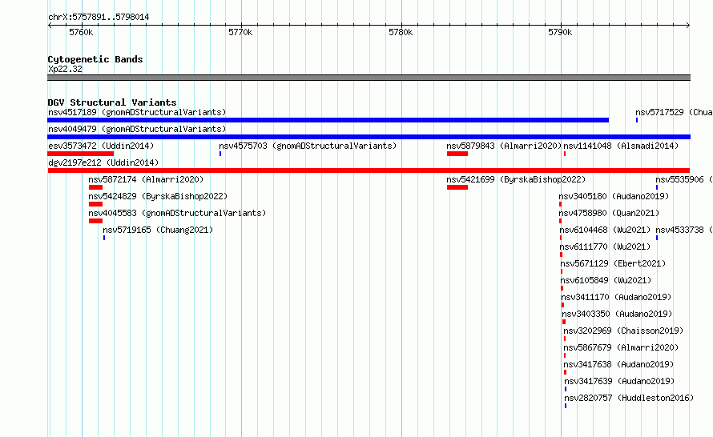
Task: Open nsv5421699 (ByrskaBishop2022) label
Action: 516,179
